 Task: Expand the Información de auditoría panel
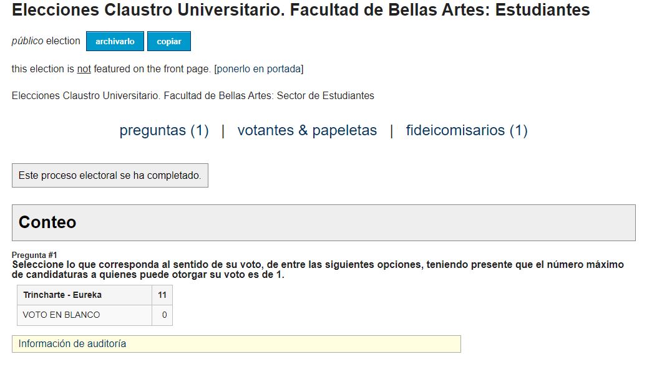click(236, 344)
